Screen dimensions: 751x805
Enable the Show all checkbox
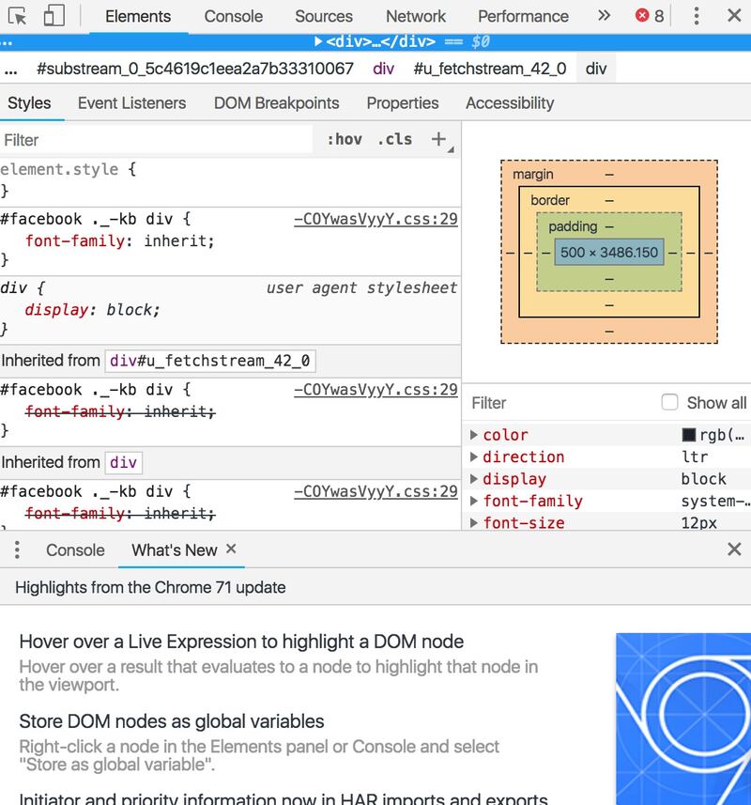669,402
